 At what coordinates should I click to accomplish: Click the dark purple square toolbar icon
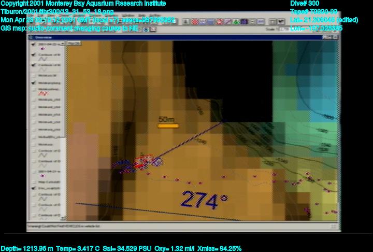[244, 22]
